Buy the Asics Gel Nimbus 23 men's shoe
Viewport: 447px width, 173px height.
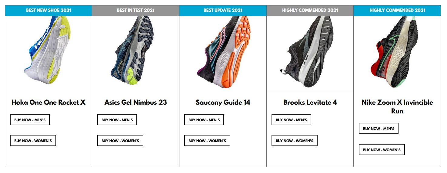(x=117, y=120)
